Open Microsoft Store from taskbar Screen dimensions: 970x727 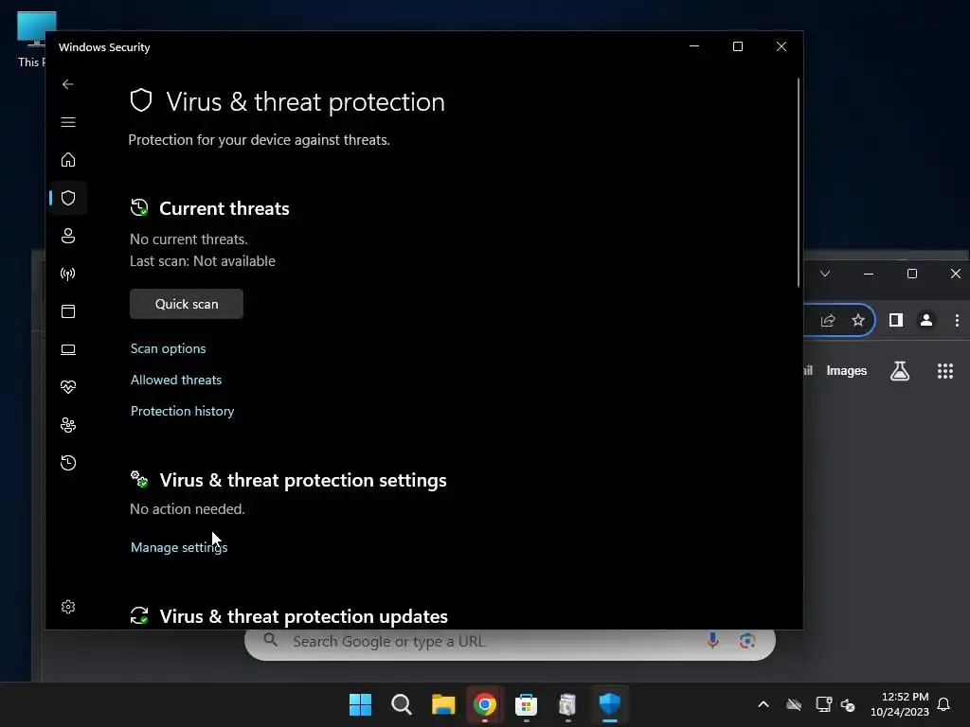pos(526,704)
